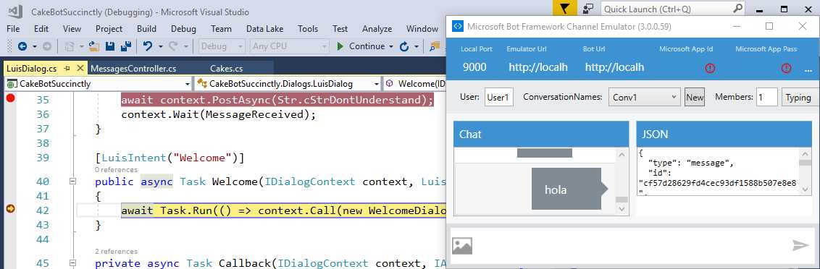Collapse the Welcome method outline at line 40

pos(72,182)
